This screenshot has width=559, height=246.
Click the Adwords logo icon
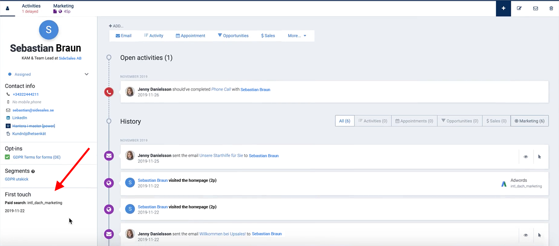pos(504,184)
